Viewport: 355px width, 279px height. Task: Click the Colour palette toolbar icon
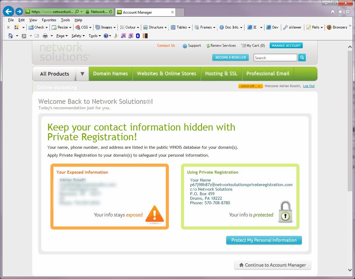(122, 27)
